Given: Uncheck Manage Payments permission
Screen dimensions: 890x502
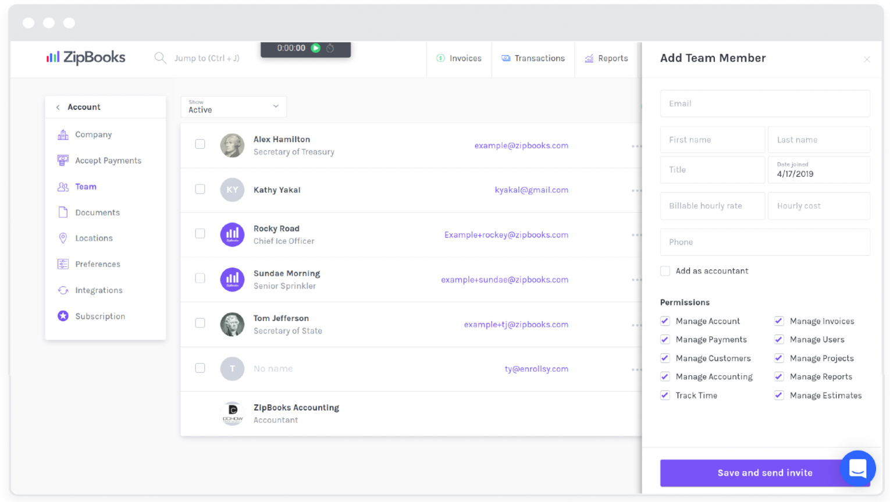Looking at the screenshot, I should point(665,340).
